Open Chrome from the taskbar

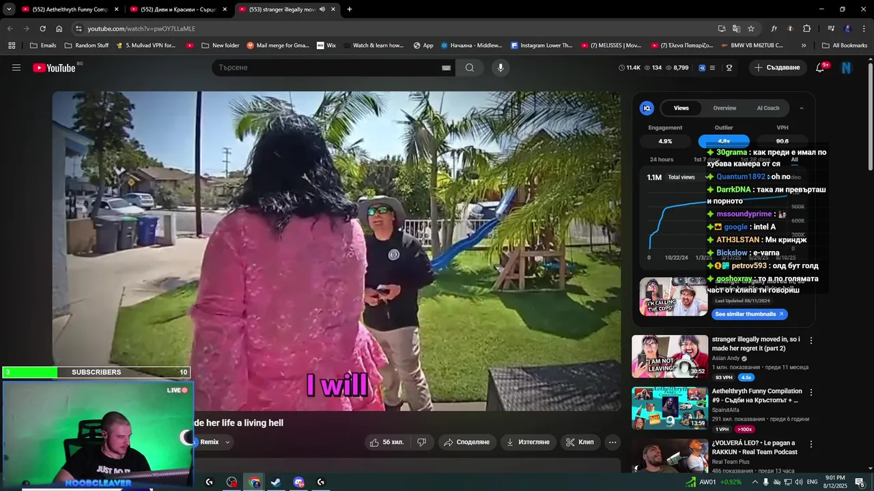pyautogui.click(x=254, y=482)
